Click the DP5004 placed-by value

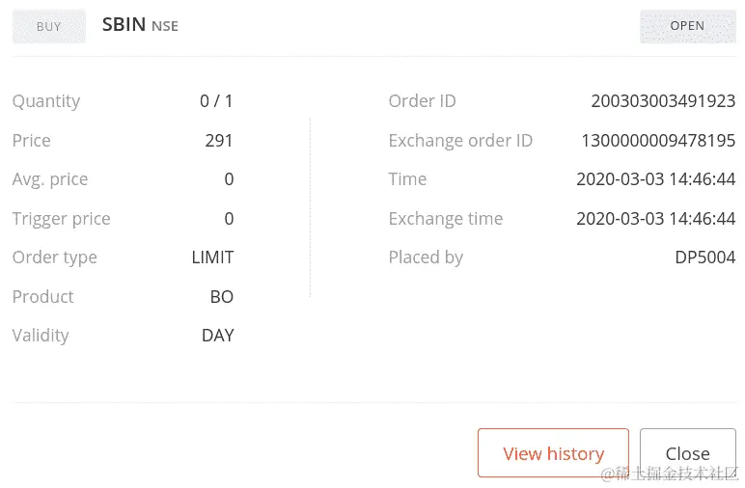pos(704,258)
